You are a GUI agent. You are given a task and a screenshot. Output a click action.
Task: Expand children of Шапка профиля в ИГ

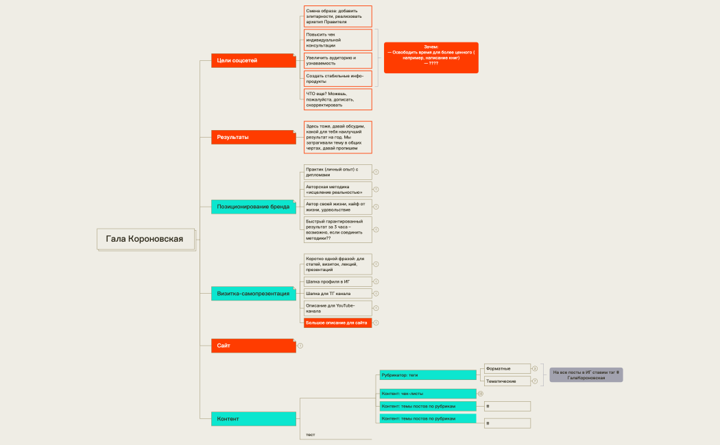[376, 281]
